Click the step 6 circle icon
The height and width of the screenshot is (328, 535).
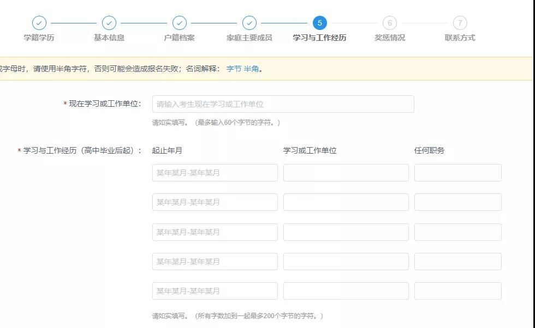[x=390, y=23]
